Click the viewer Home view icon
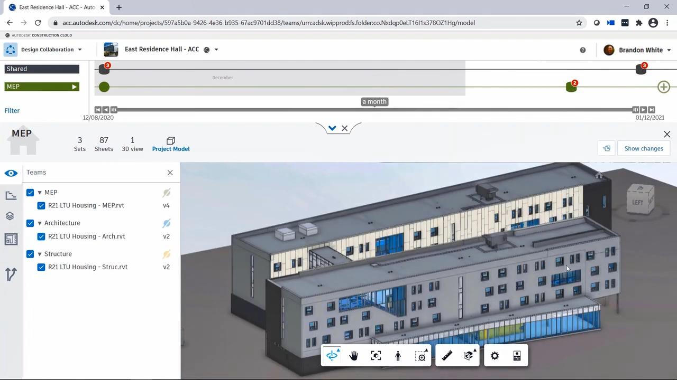Screen dimensions: 677x380 click(x=599, y=176)
